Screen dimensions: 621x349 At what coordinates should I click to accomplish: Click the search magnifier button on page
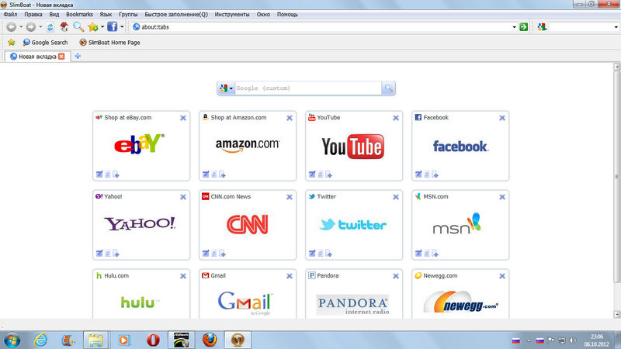pos(389,88)
